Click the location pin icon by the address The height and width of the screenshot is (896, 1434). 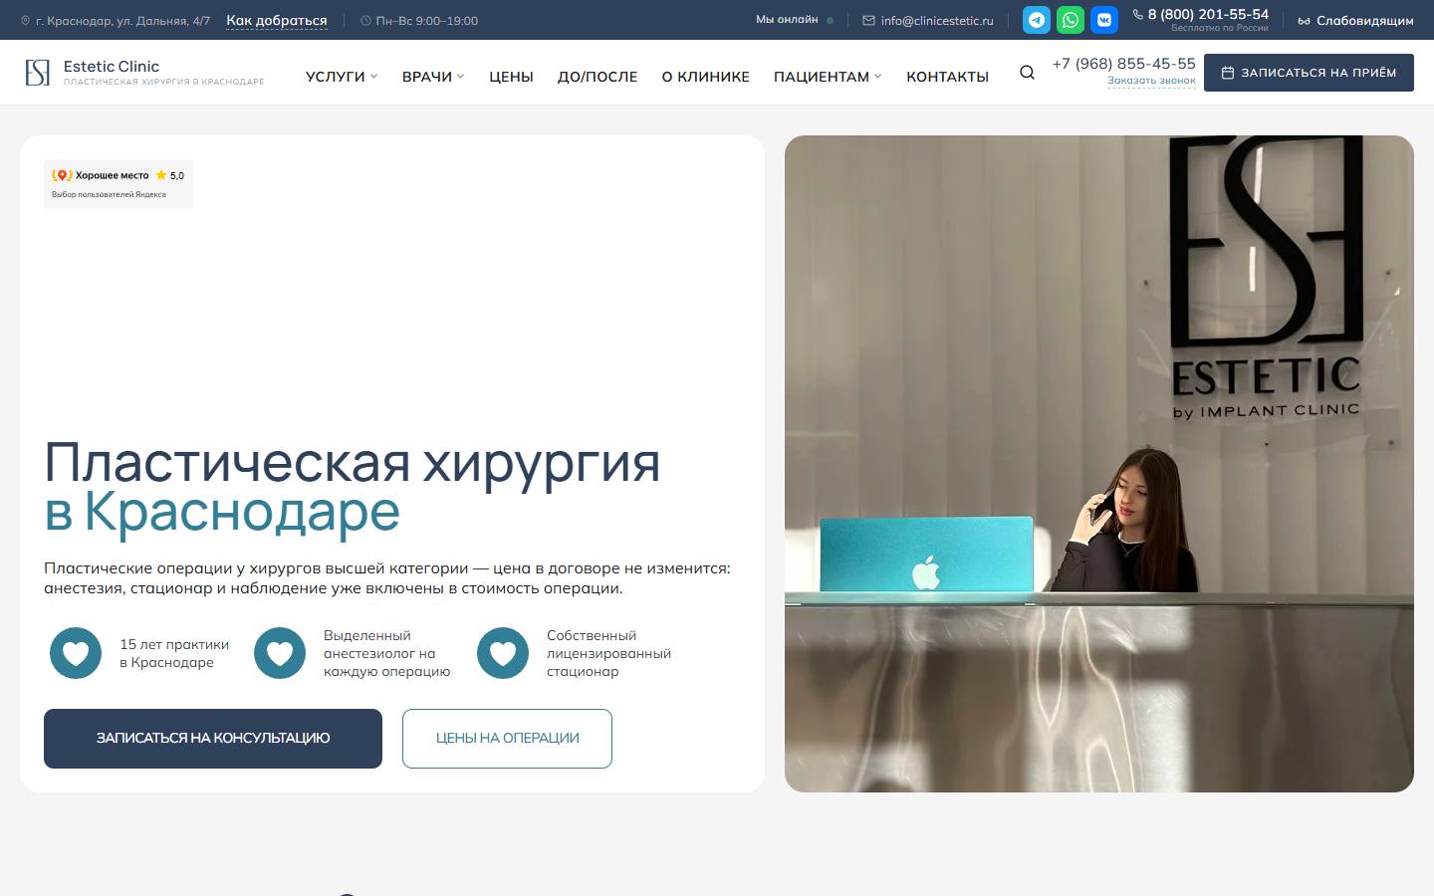[x=25, y=20]
